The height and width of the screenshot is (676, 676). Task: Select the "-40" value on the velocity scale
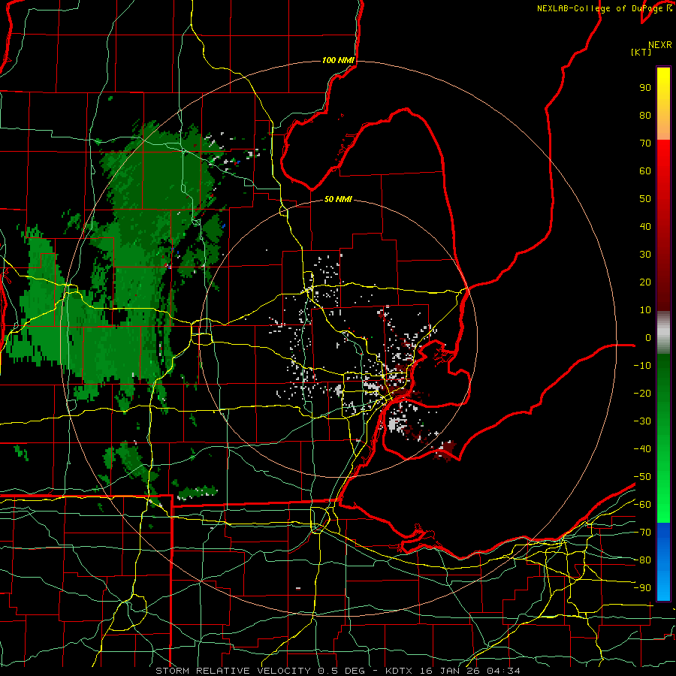pyautogui.click(x=642, y=449)
